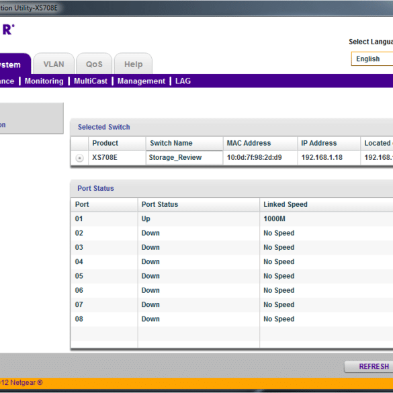Select port 04 row
The height and width of the screenshot is (393, 393).
coord(232,262)
